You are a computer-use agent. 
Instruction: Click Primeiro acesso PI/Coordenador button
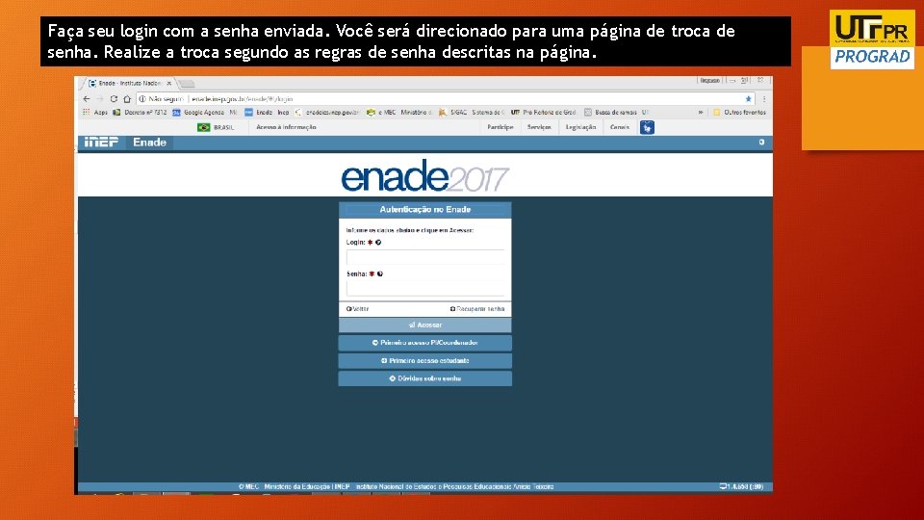[424, 343]
